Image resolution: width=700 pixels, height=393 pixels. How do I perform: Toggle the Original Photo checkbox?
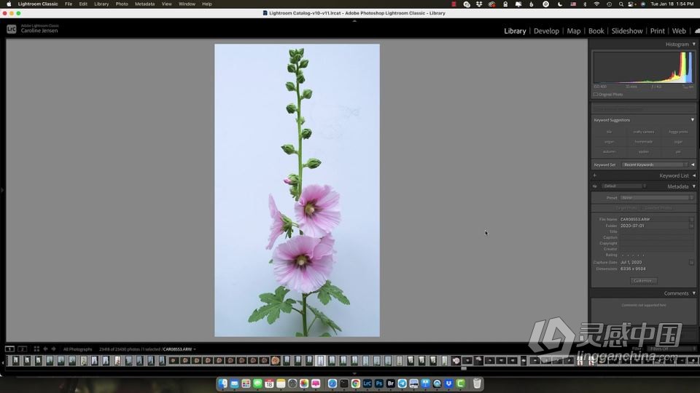click(596, 95)
